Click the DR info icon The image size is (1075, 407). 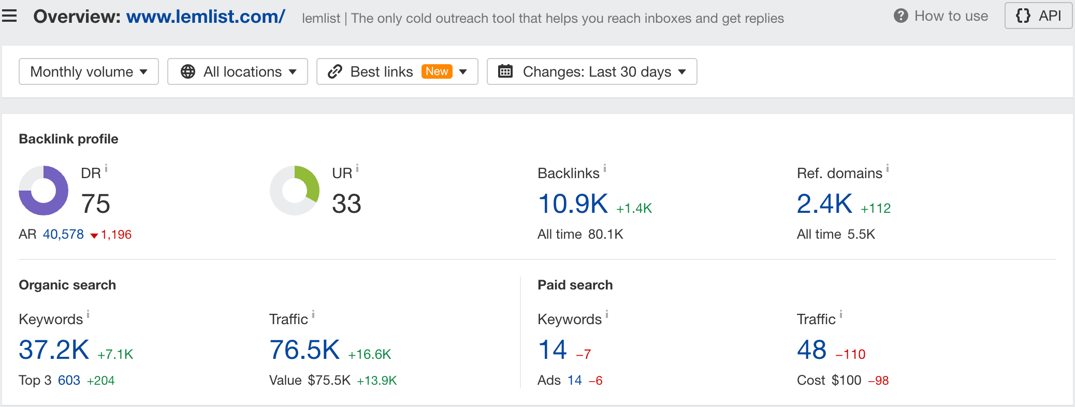pyautogui.click(x=106, y=168)
